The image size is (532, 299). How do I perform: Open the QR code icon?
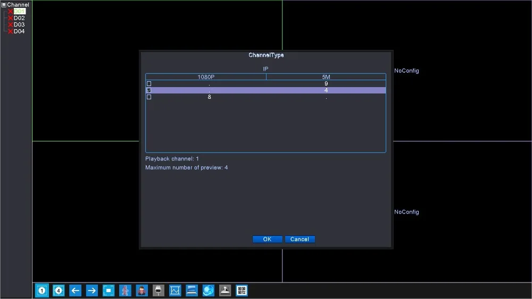pos(242,290)
